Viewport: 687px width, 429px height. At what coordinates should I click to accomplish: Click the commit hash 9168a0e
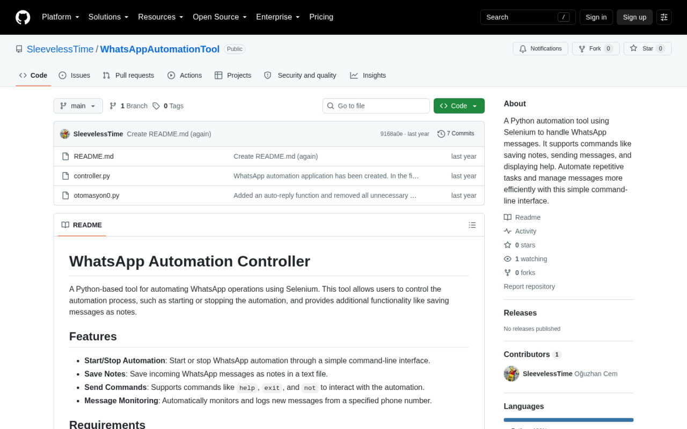tap(391, 134)
